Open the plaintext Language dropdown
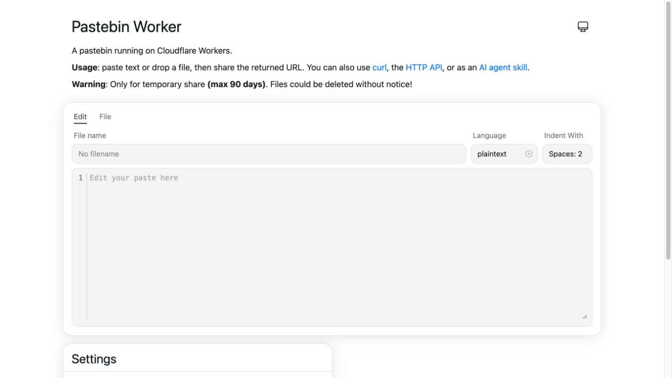Viewport: 672px width, 378px height. click(x=504, y=154)
